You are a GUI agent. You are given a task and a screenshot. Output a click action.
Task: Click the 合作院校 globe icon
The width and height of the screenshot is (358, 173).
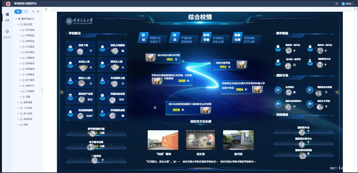click(x=278, y=90)
